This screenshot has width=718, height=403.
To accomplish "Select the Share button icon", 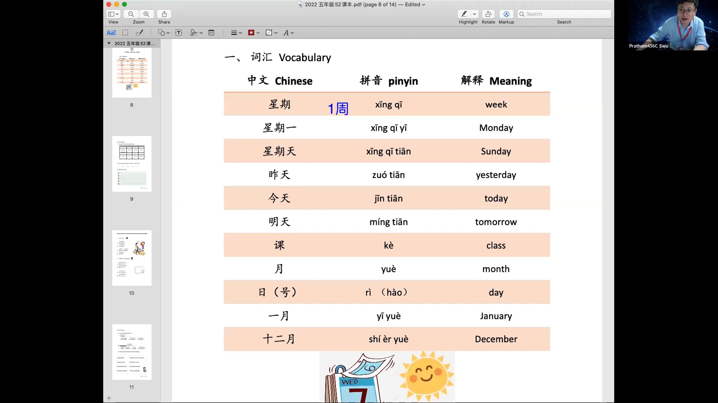I will click(164, 13).
